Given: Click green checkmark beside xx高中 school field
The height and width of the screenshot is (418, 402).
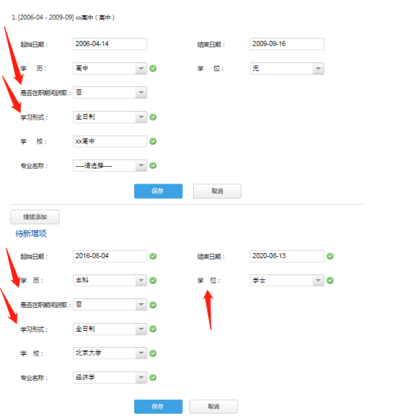Looking at the screenshot, I should (153, 142).
